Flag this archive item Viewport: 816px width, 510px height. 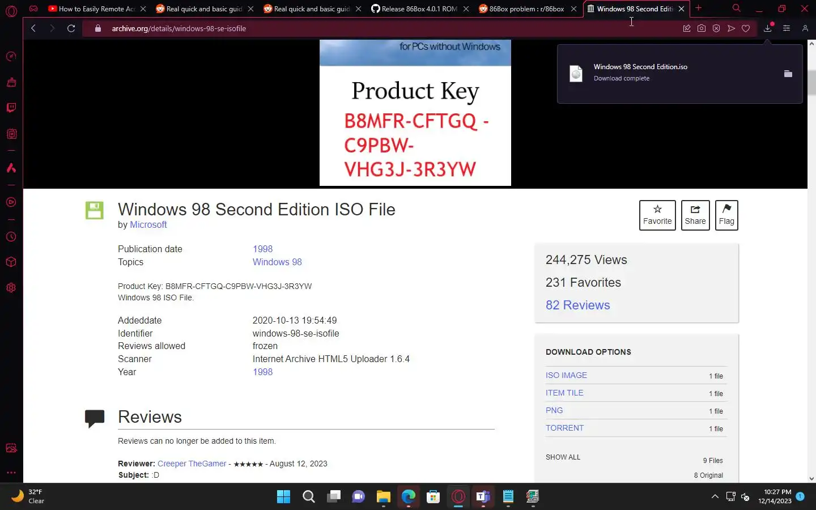tap(726, 215)
